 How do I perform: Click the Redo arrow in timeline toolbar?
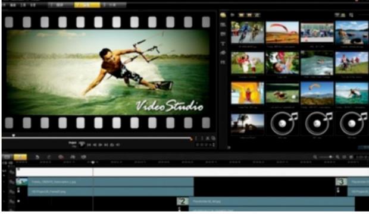click(x=49, y=157)
